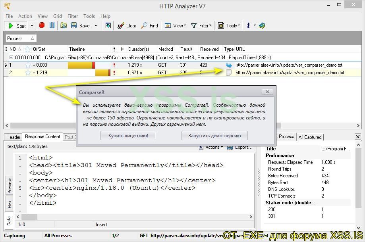Click the document type icon in row 2
This screenshot has width=365, height=242.
click(229, 73)
